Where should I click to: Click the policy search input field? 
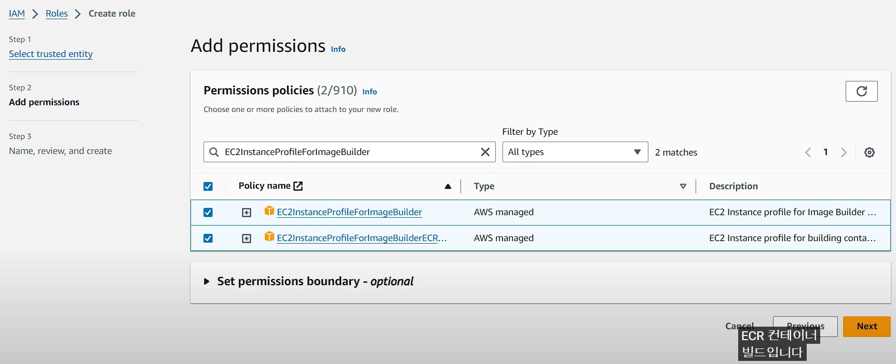tap(348, 152)
